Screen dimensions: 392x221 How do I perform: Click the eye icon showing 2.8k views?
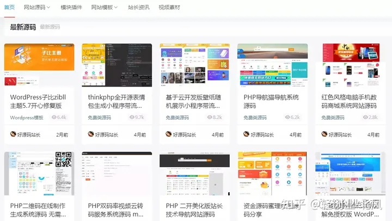(365, 118)
